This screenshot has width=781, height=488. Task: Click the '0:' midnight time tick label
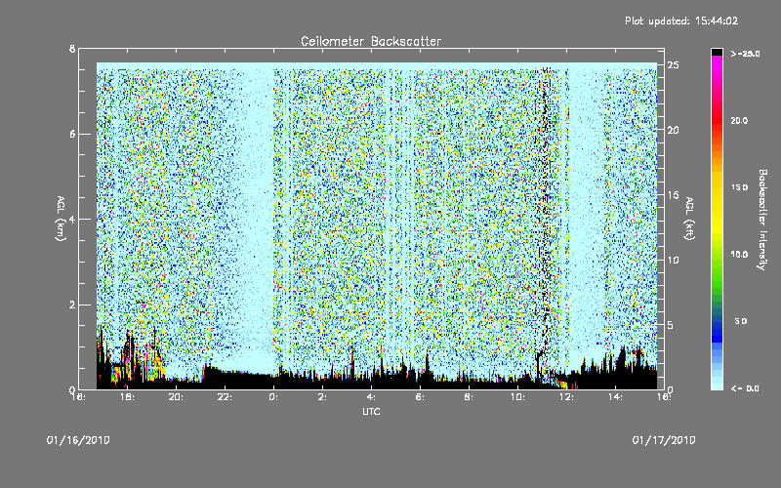(273, 397)
